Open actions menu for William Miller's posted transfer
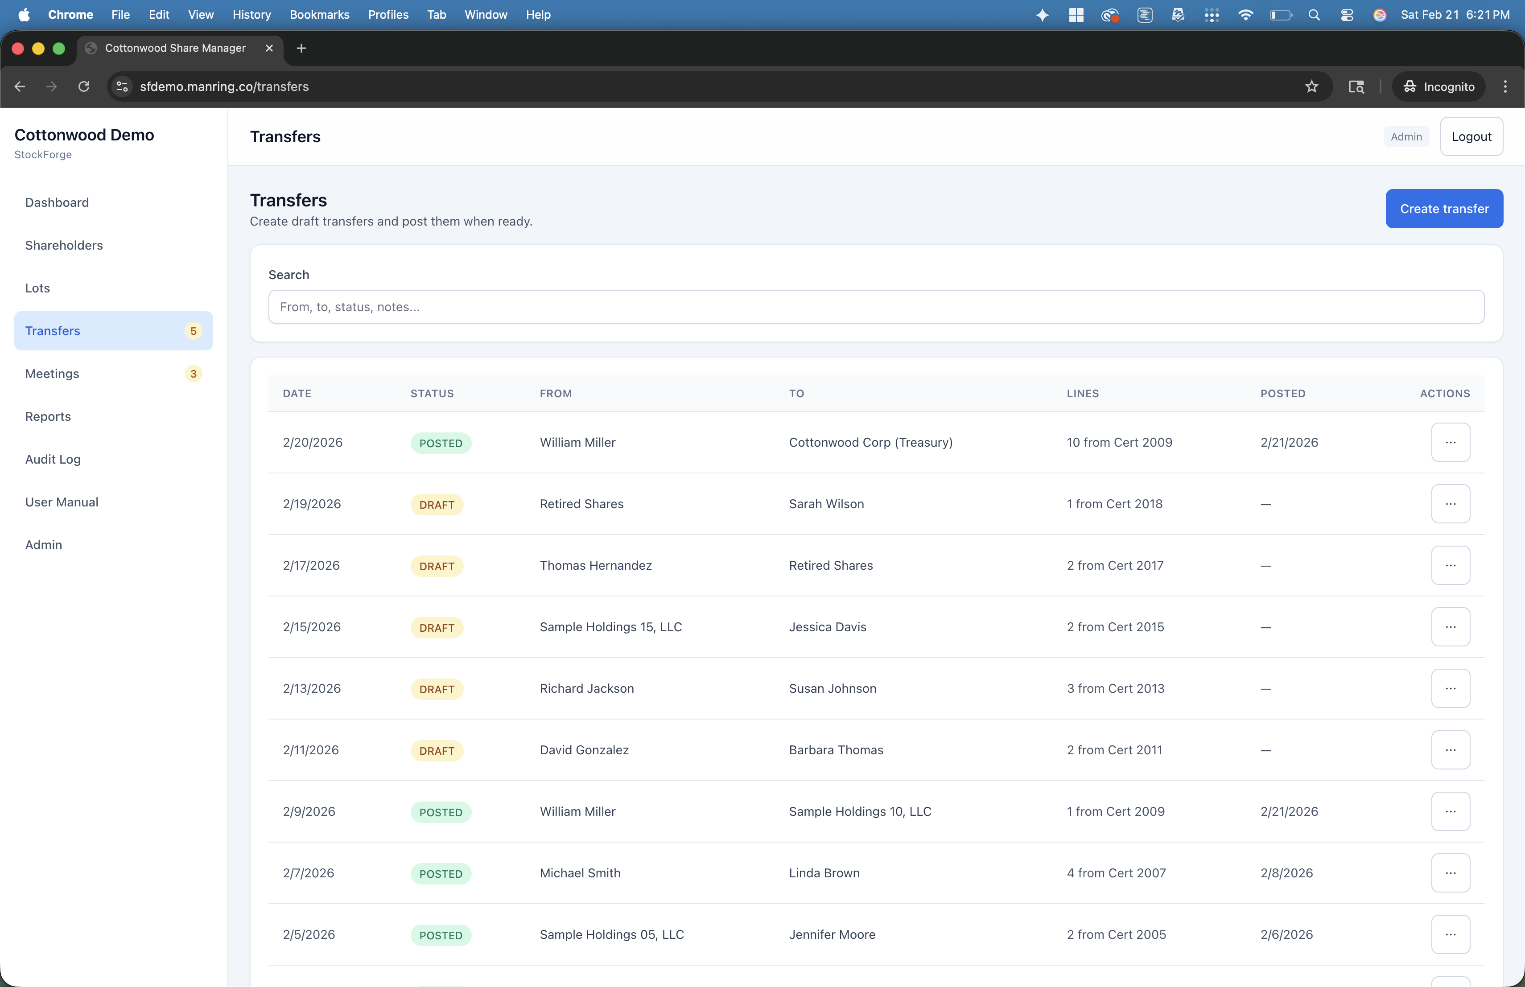Viewport: 1525px width, 987px height. (1451, 442)
